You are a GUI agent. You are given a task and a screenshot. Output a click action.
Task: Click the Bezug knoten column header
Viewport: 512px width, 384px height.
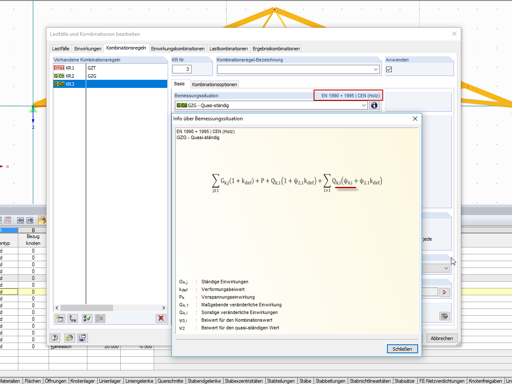coord(33,240)
